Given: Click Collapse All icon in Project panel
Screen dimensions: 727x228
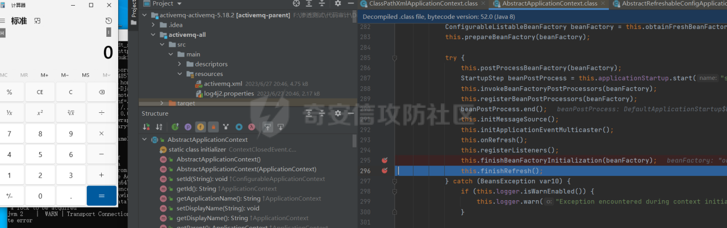Looking at the screenshot, I should (x=323, y=3).
